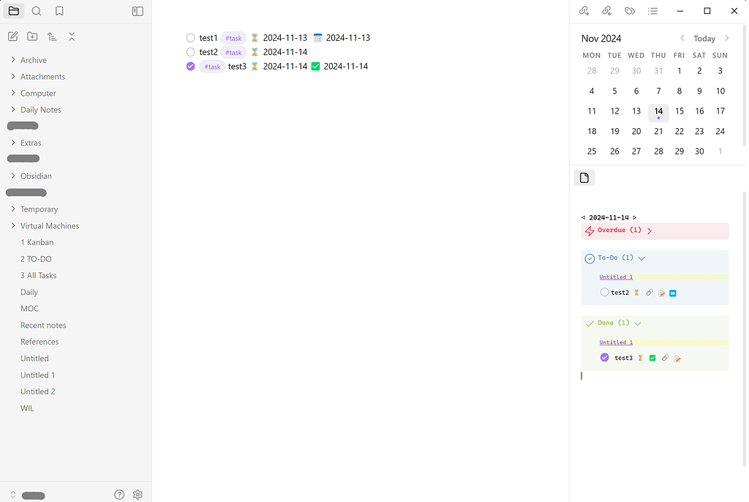Click the postpone icon next to test2
This screenshot has width=749, height=502.
(x=672, y=292)
